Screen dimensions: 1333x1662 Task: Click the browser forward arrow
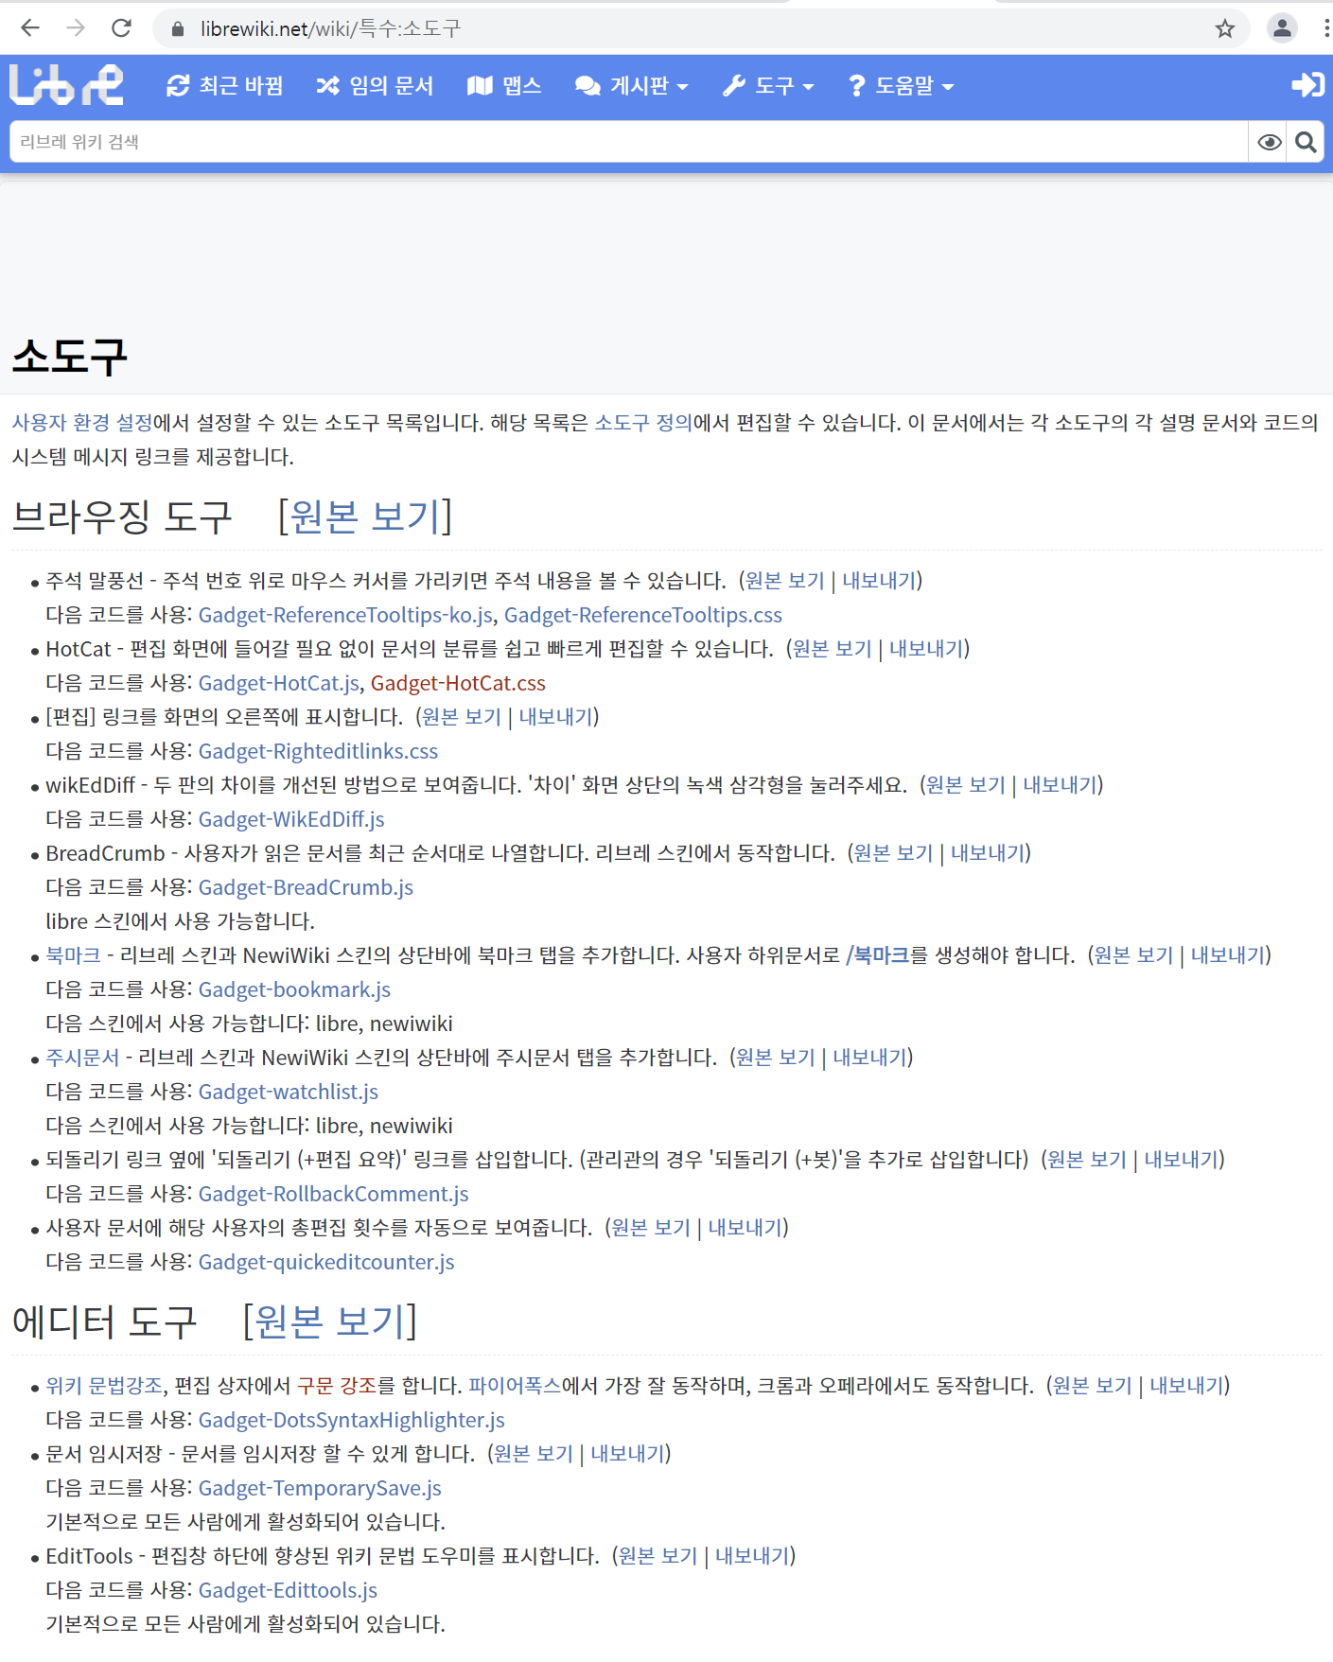(76, 28)
